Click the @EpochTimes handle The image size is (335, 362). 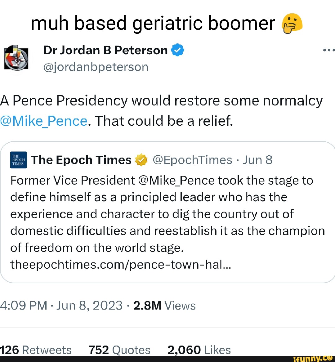193,160
